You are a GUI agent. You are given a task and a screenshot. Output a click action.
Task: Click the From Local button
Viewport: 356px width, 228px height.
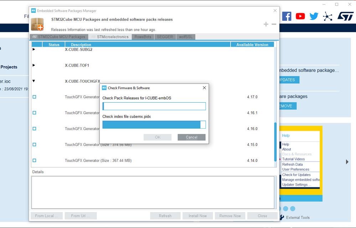[x=47, y=216]
